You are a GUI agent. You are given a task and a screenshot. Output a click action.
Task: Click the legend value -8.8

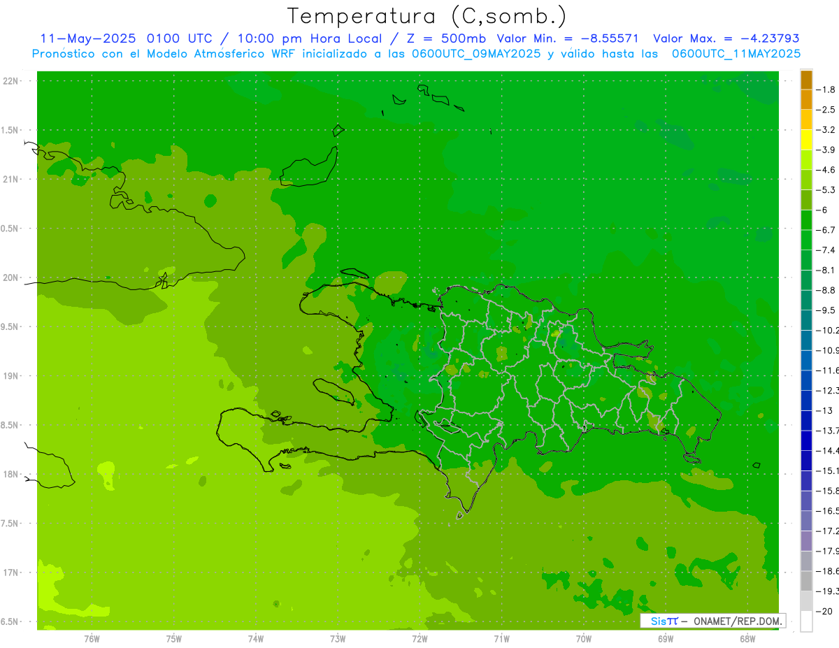coord(826,290)
